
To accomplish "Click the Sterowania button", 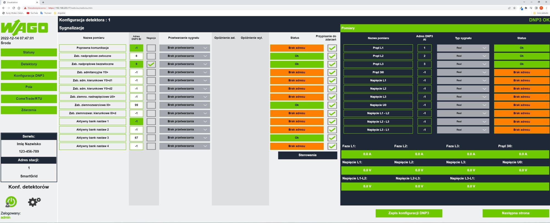I will pyautogui.click(x=307, y=155).
